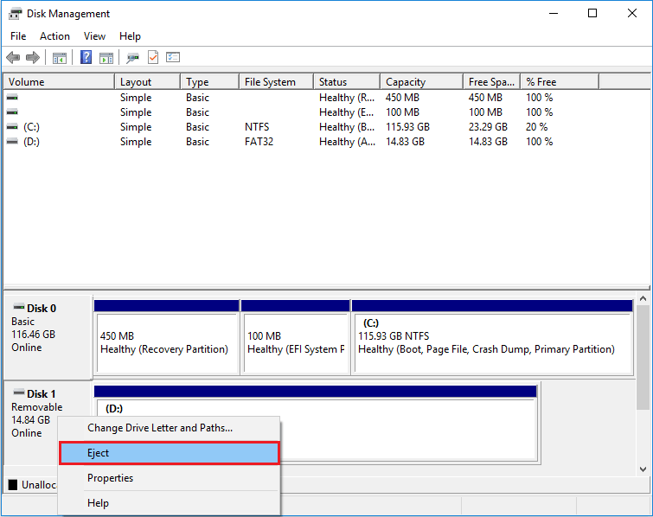The image size is (653, 517).
Task: Open the Action menu
Action: (x=54, y=36)
